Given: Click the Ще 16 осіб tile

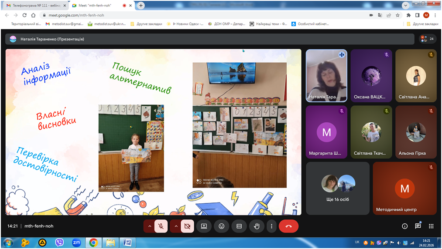Looking at the screenshot, I should (x=338, y=188).
